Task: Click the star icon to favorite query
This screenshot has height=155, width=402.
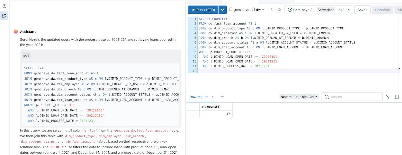Action: pos(279,10)
